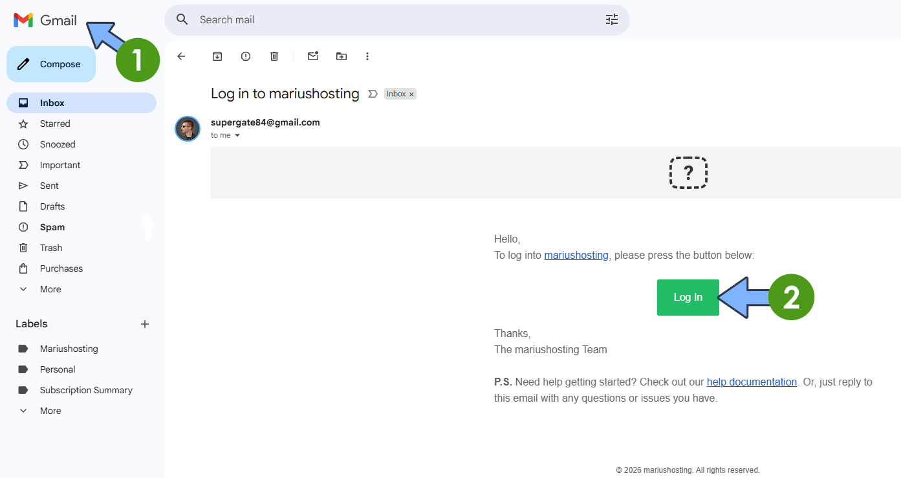Expand the 'to me' recipient details
The height and width of the screenshot is (478, 901).
pos(225,135)
